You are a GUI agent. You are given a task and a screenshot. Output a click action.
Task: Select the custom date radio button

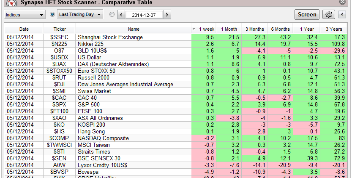pyautogui.click(x=112, y=15)
